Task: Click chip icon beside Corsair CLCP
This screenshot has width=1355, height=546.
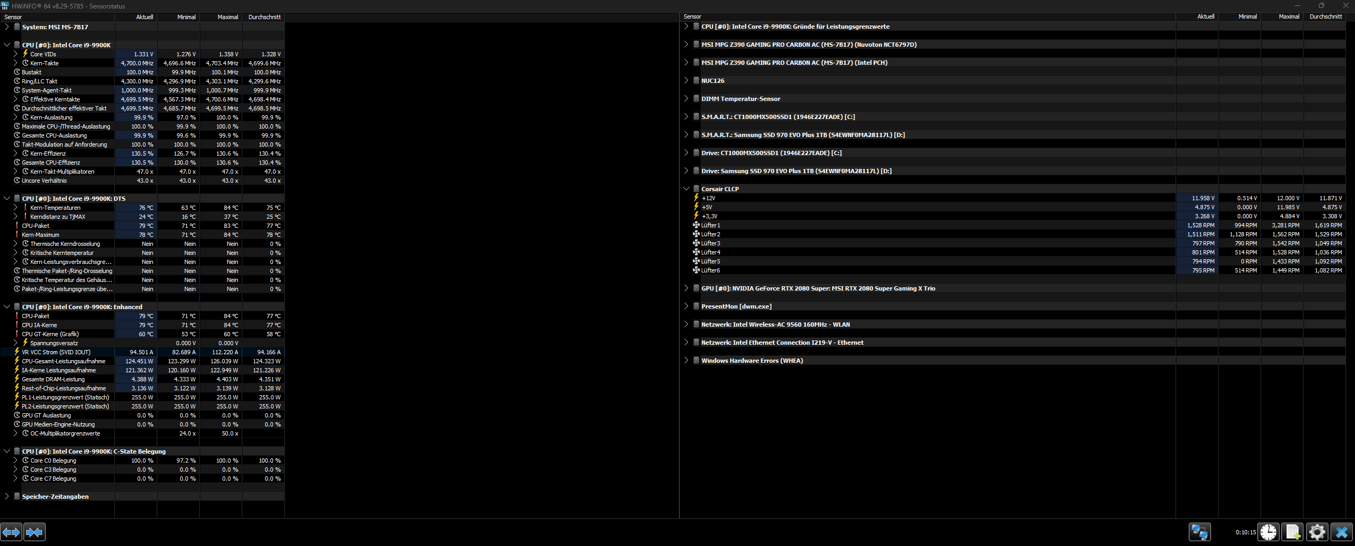Action: click(x=696, y=189)
